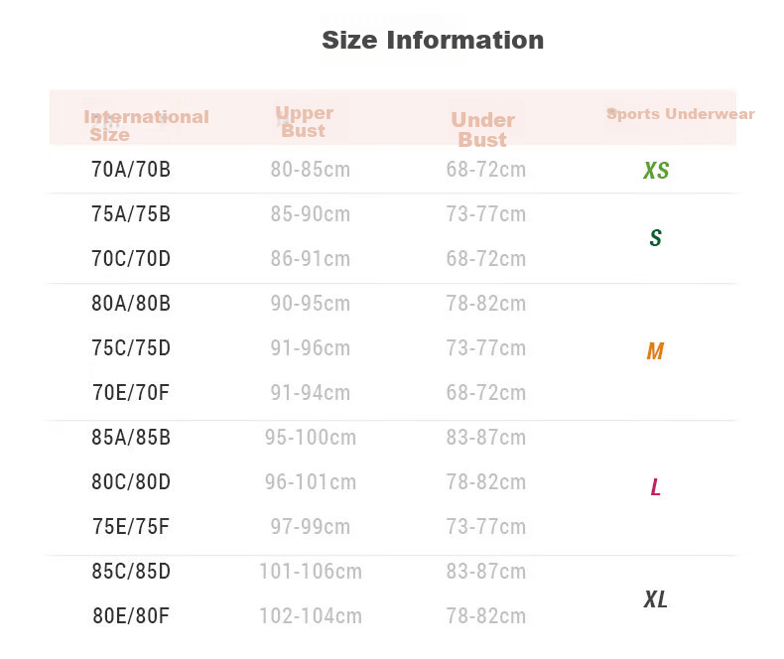Viewport: 784px width, 659px height.
Task: Click the orange M size label
Action: coord(655,351)
